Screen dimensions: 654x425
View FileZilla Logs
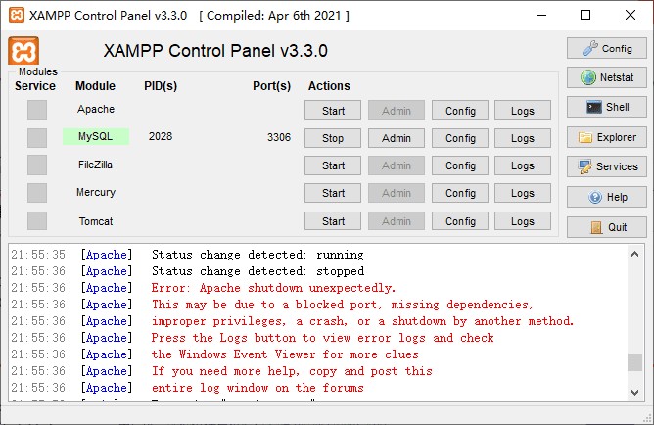pyautogui.click(x=523, y=165)
